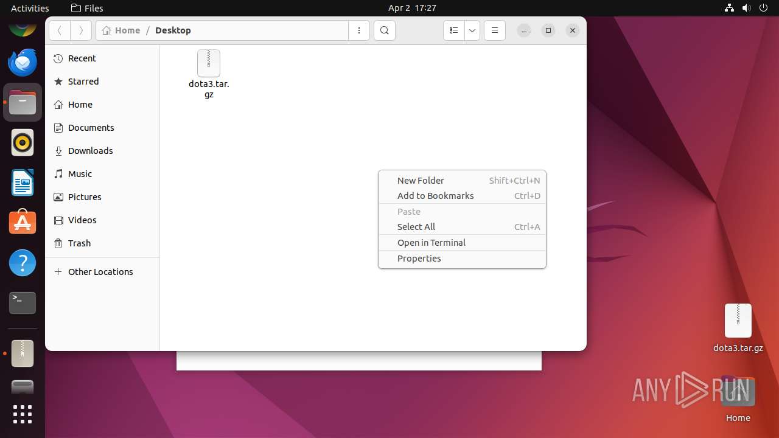Open Other Locations in sidebar
The height and width of the screenshot is (438, 779).
point(102,272)
